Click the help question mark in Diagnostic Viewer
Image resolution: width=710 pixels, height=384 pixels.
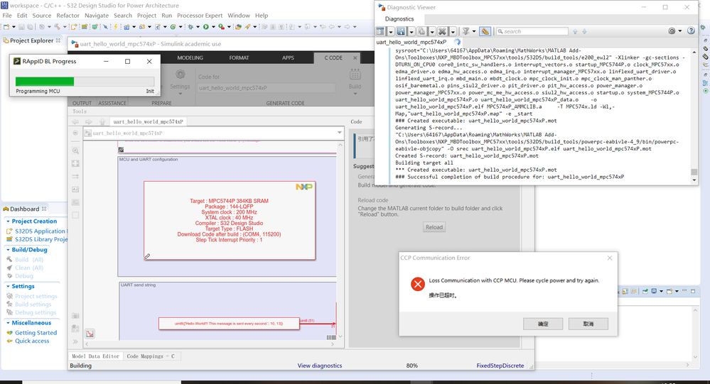(x=691, y=31)
